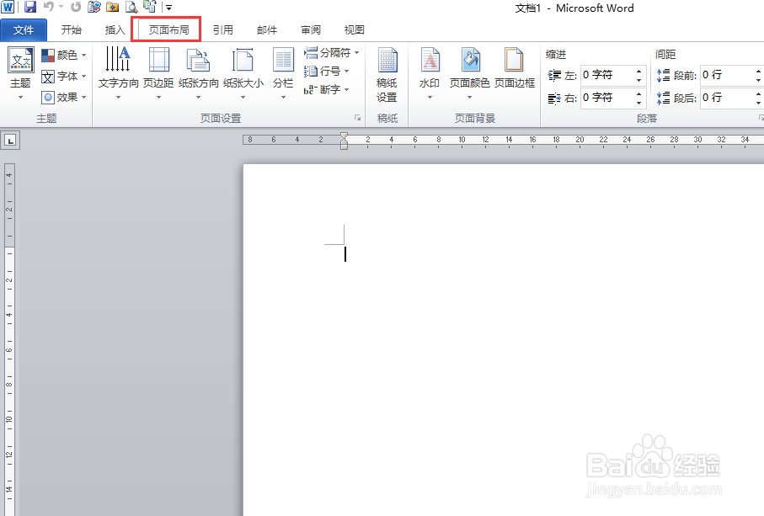Click the tab selector L button by ruler
The image size is (764, 516).
[x=10, y=141]
